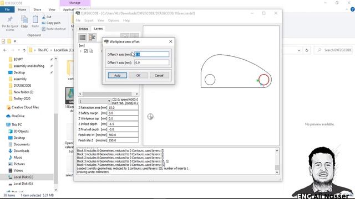Click the horizontal scrollbar of the layer tree
The width and height of the screenshot is (355, 199).
(107, 93)
